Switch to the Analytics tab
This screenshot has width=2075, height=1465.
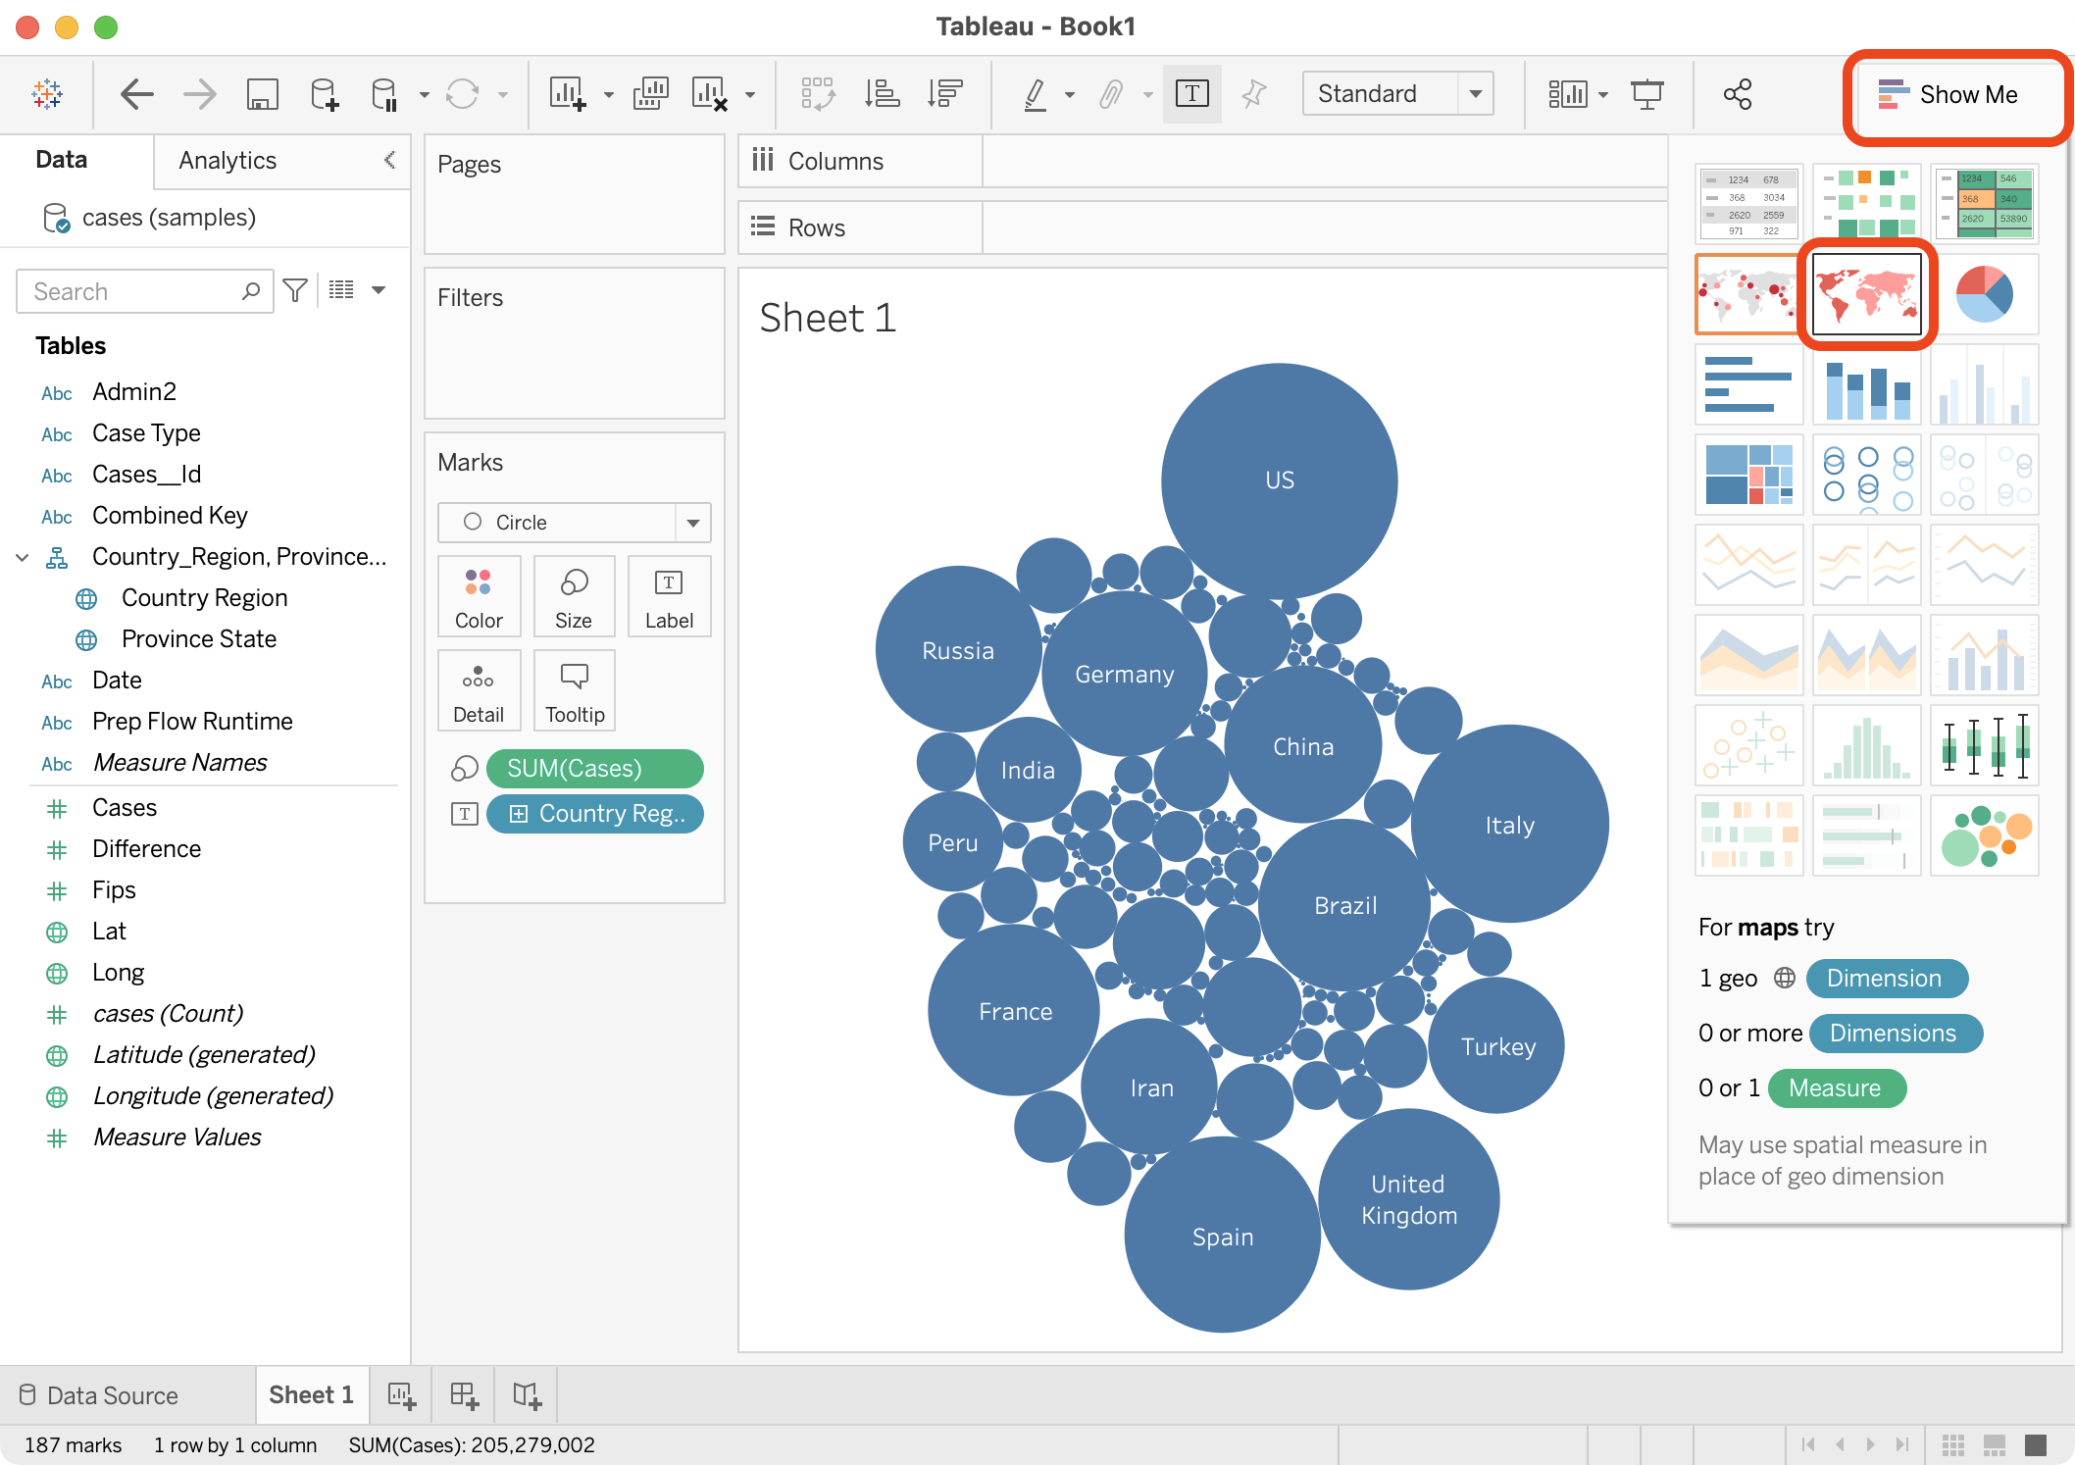coord(228,161)
